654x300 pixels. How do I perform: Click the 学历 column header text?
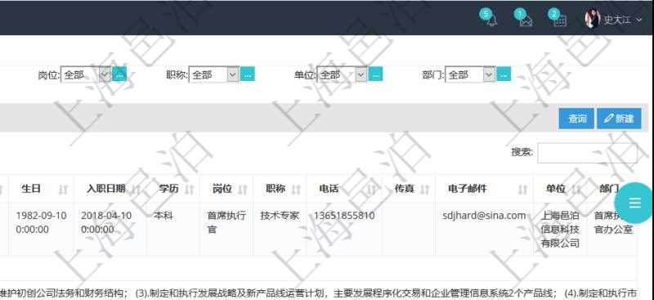click(168, 189)
